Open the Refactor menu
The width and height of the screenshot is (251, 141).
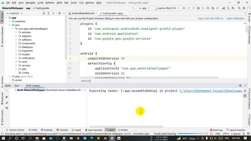tap(50, 3)
